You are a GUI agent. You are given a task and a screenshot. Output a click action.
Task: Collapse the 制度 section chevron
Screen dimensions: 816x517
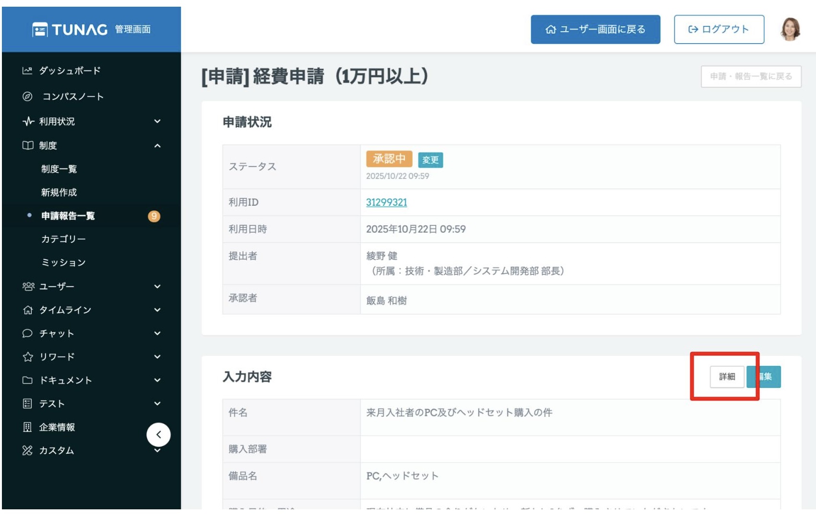pos(157,146)
